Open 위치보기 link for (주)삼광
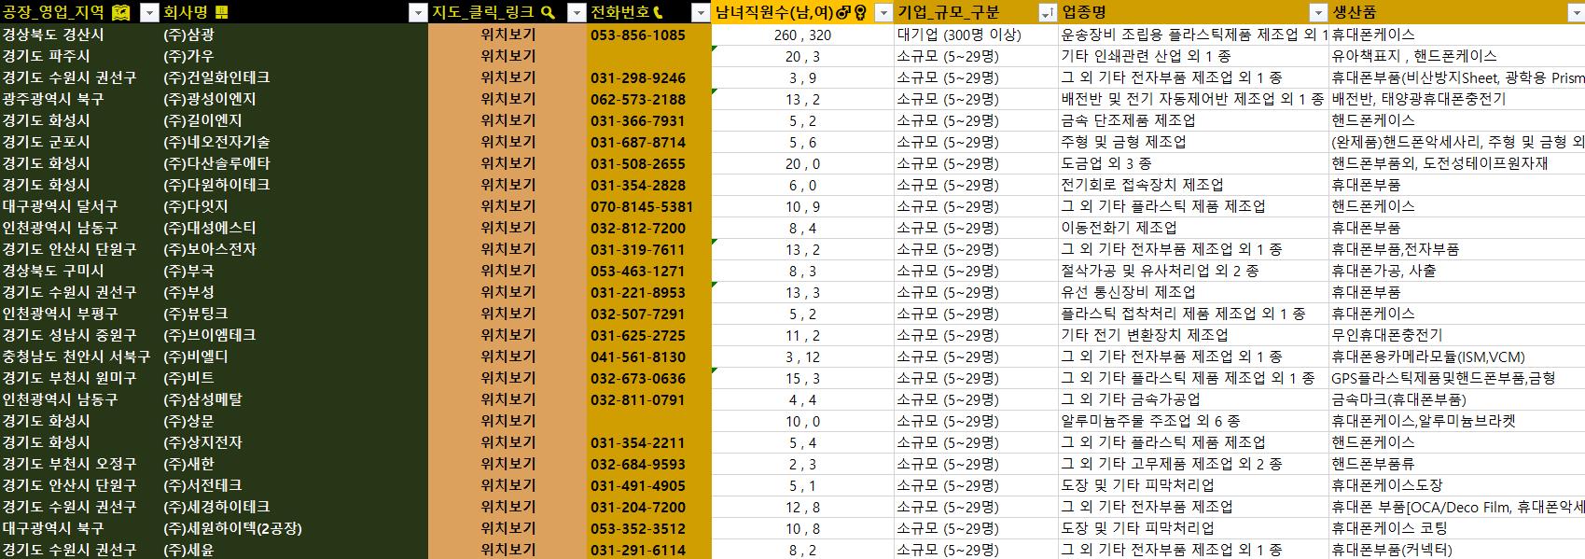The width and height of the screenshot is (1585, 559). coord(507,35)
